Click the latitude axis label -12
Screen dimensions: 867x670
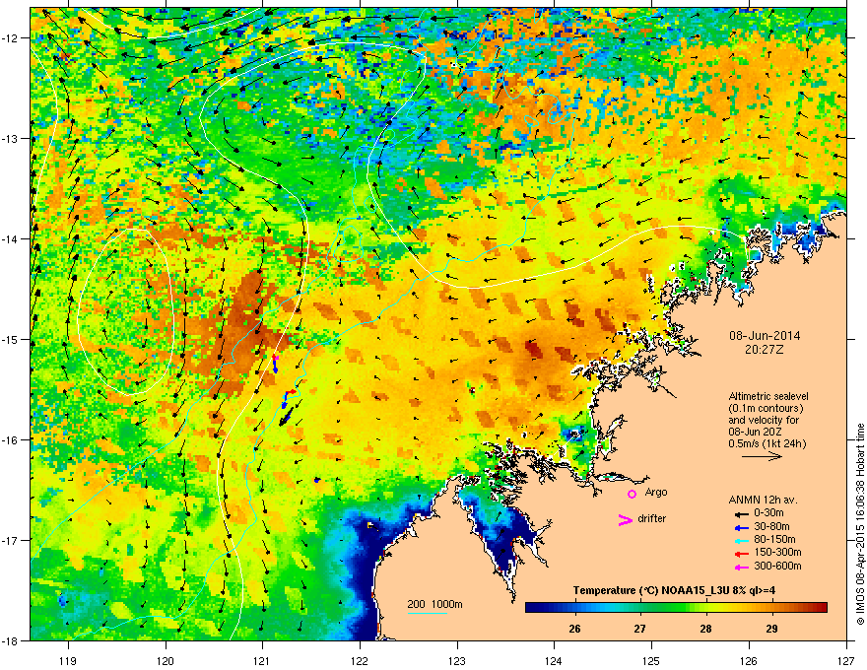click(12, 37)
